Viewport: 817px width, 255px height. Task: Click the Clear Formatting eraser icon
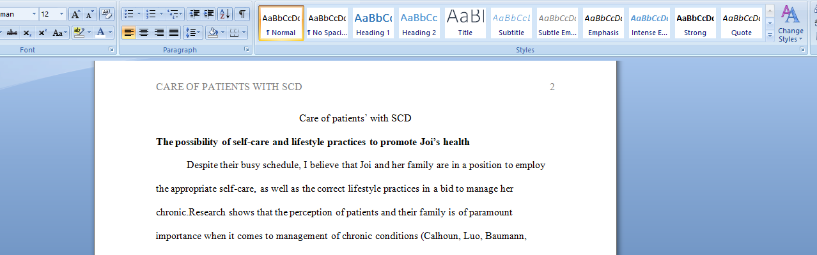(107, 13)
